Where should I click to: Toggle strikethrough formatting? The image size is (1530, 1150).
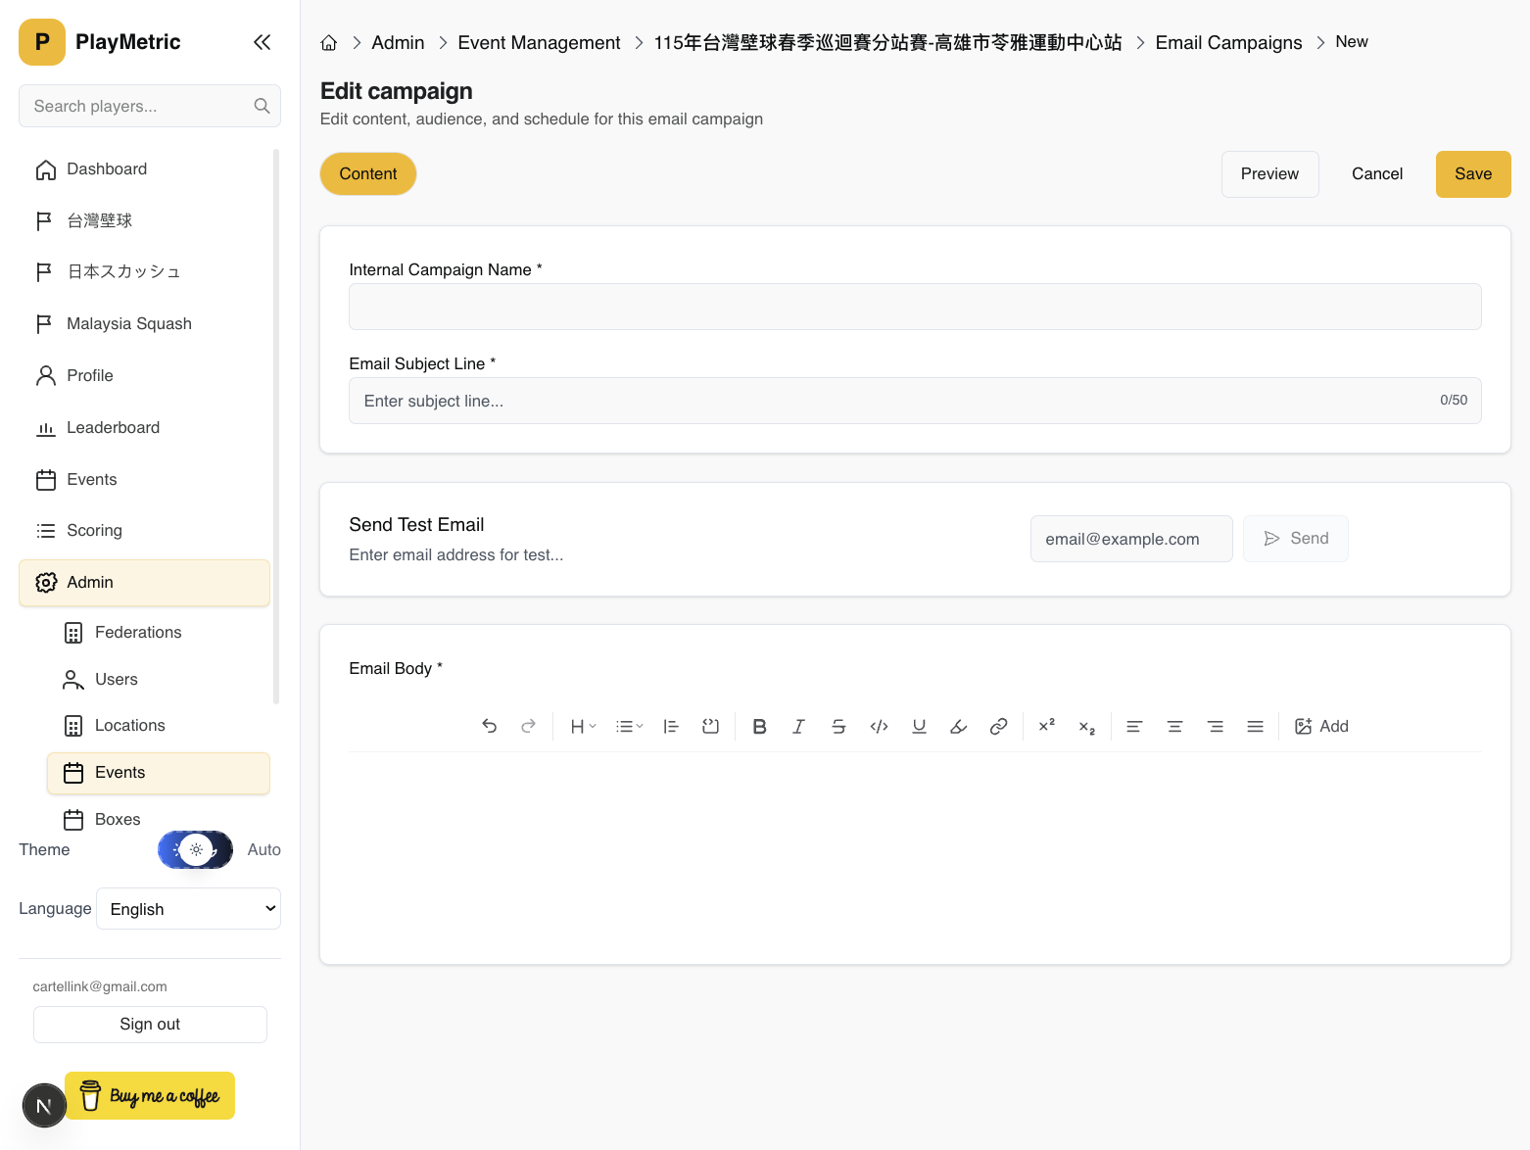coord(838,726)
